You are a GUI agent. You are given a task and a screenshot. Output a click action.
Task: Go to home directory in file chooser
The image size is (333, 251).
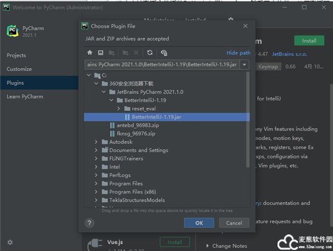(89, 53)
